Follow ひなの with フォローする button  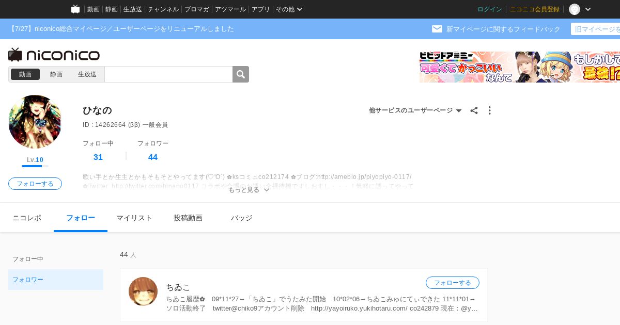pyautogui.click(x=35, y=184)
